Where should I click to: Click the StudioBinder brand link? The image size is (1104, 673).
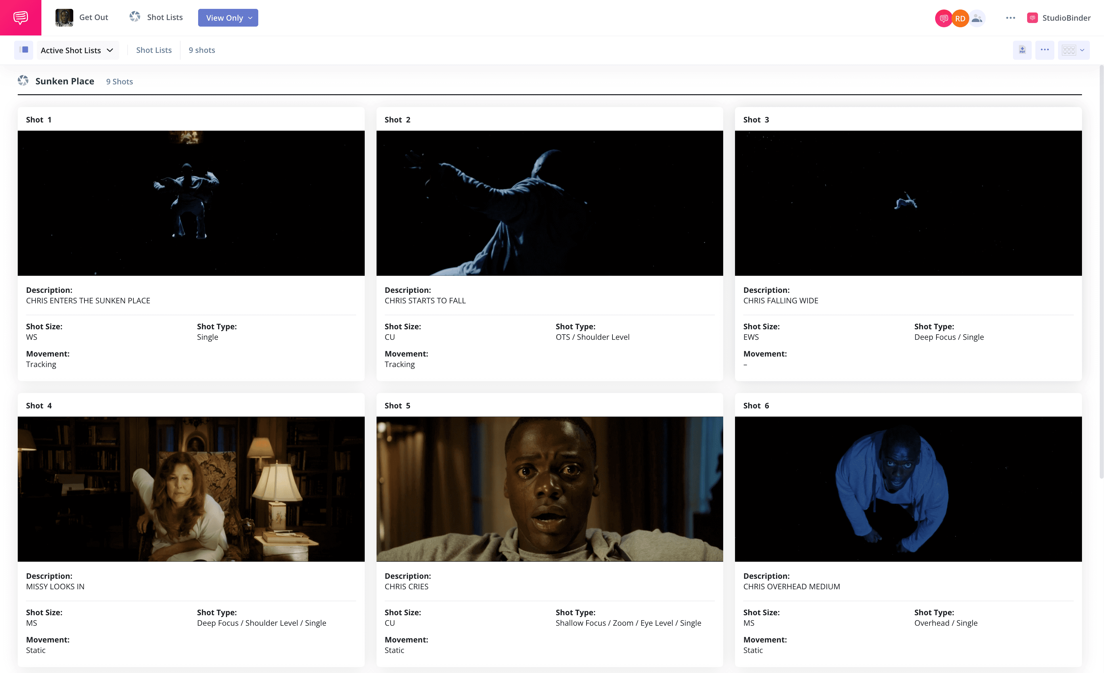(1059, 18)
